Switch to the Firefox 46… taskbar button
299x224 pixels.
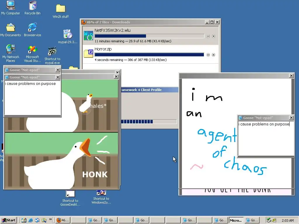63,220
